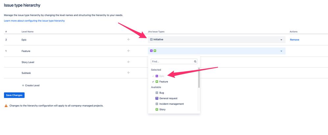Image resolution: width=328 pixels, height=135 pixels.
Task: Click level number 2 cell
Action: 6,40
